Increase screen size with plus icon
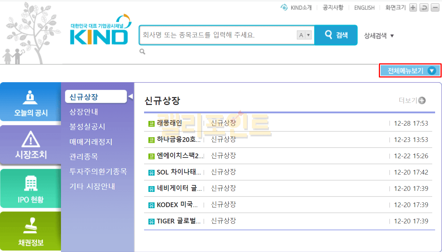442x252 pixels. click(x=413, y=8)
